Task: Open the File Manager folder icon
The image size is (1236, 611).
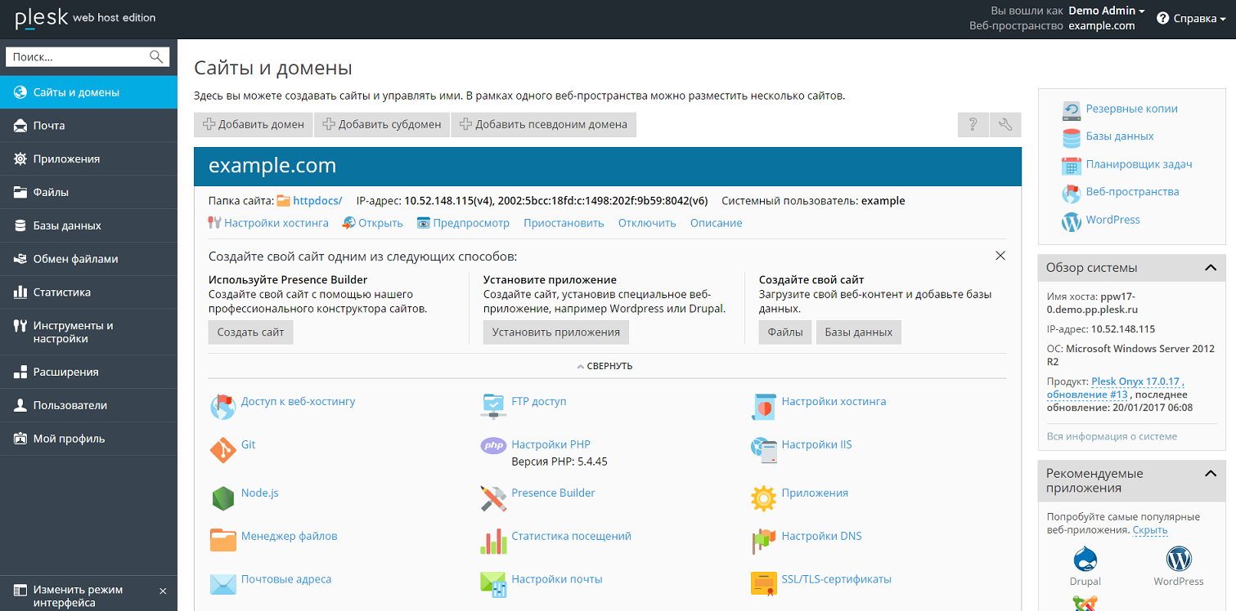Action: (222, 540)
